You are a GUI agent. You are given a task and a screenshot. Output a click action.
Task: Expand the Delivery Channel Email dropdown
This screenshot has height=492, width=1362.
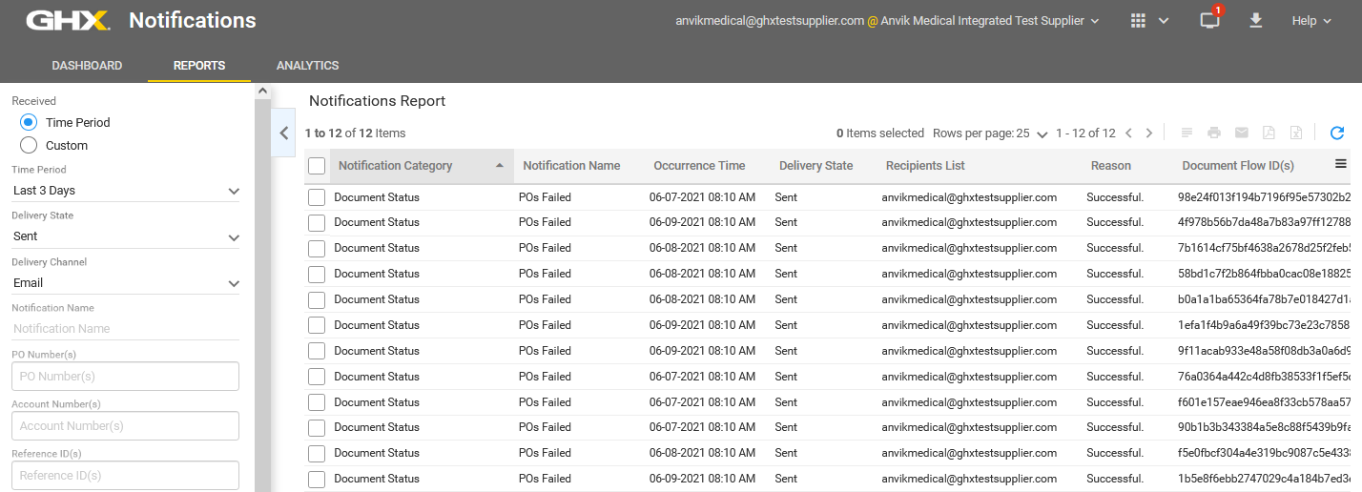(x=125, y=283)
